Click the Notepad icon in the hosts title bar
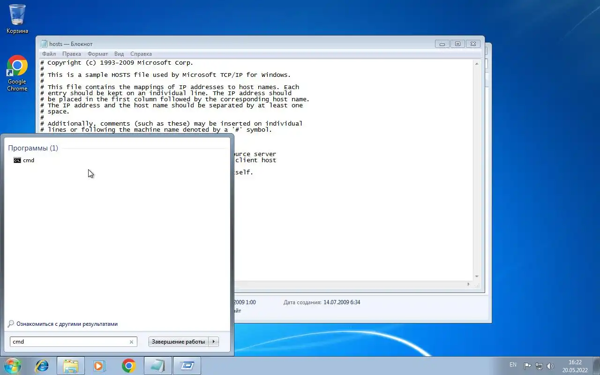 coord(44,44)
